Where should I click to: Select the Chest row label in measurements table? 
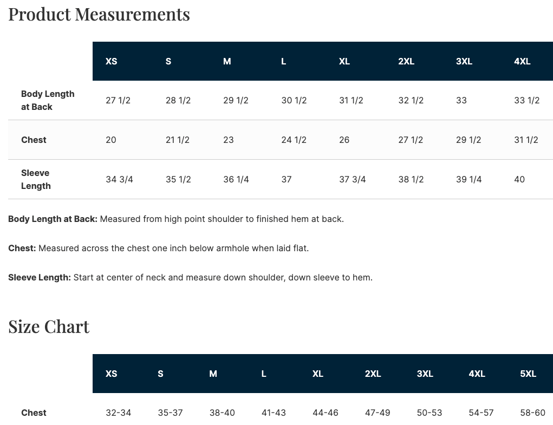tap(34, 140)
